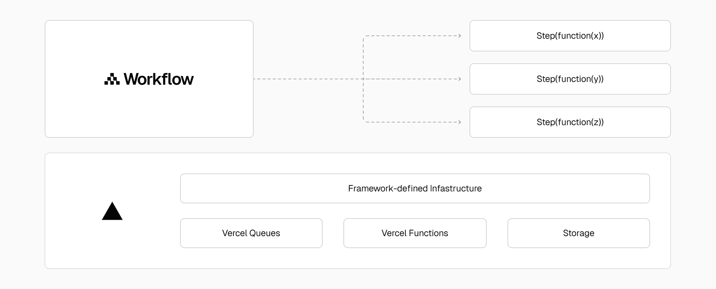Click the arrowhead pointing to Step(function(z))
Image resolution: width=716 pixels, height=289 pixels.
[459, 122]
